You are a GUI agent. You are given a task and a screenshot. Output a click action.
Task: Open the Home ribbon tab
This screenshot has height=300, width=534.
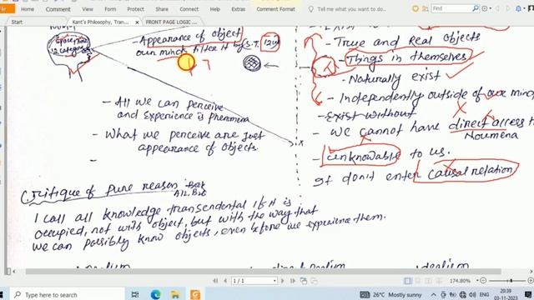28,9
